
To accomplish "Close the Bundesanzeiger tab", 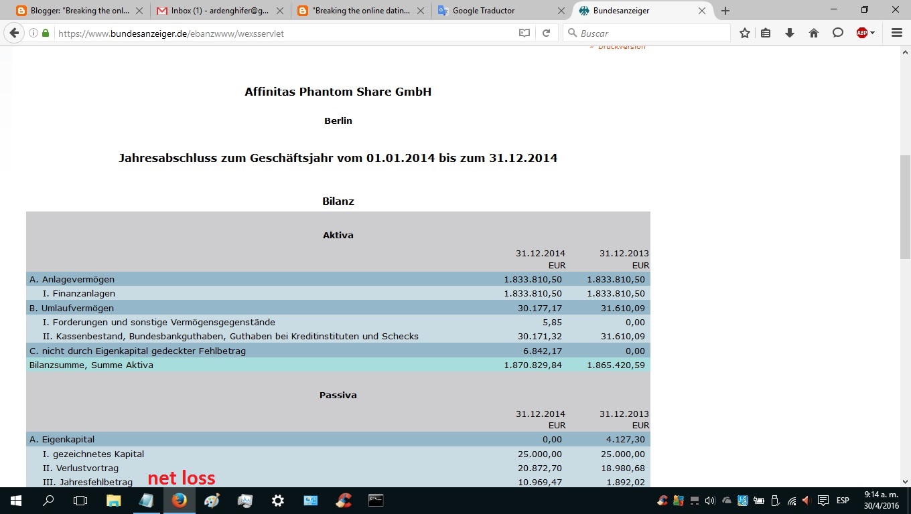I will (702, 11).
